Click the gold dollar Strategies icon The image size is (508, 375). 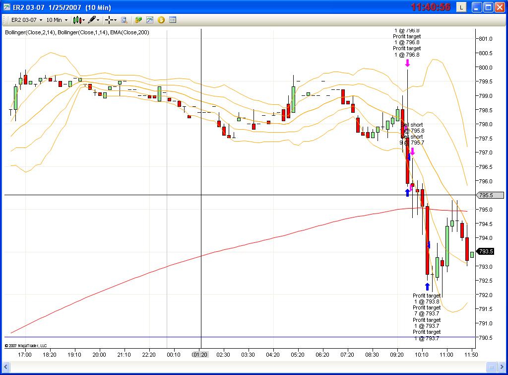coord(161,20)
